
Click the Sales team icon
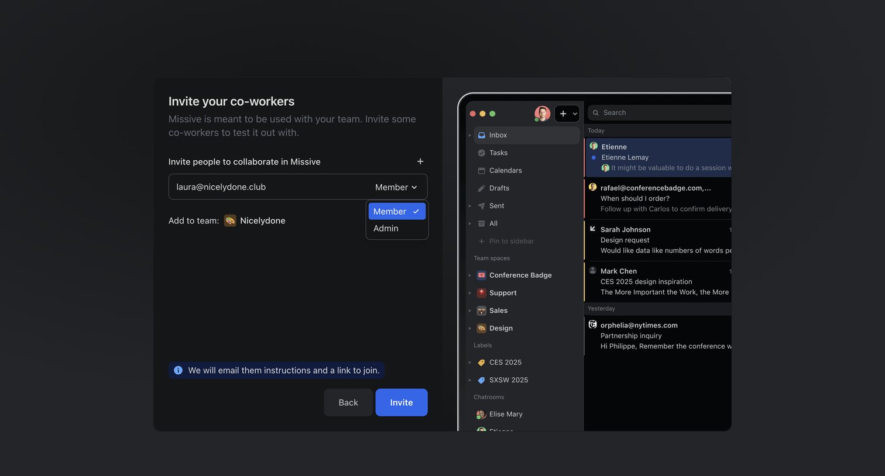(x=481, y=311)
